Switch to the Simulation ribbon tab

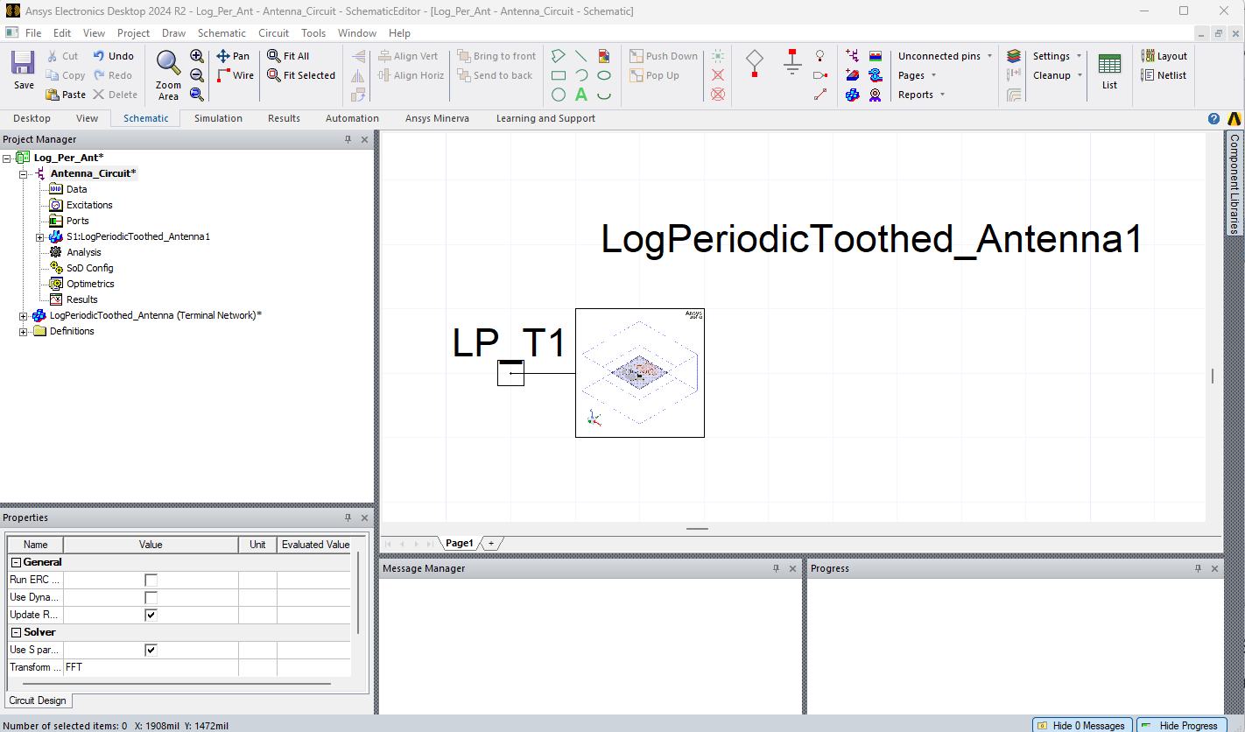click(x=217, y=118)
